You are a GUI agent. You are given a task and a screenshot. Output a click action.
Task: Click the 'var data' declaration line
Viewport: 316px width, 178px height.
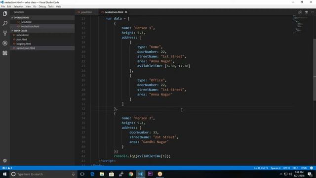(118, 18)
